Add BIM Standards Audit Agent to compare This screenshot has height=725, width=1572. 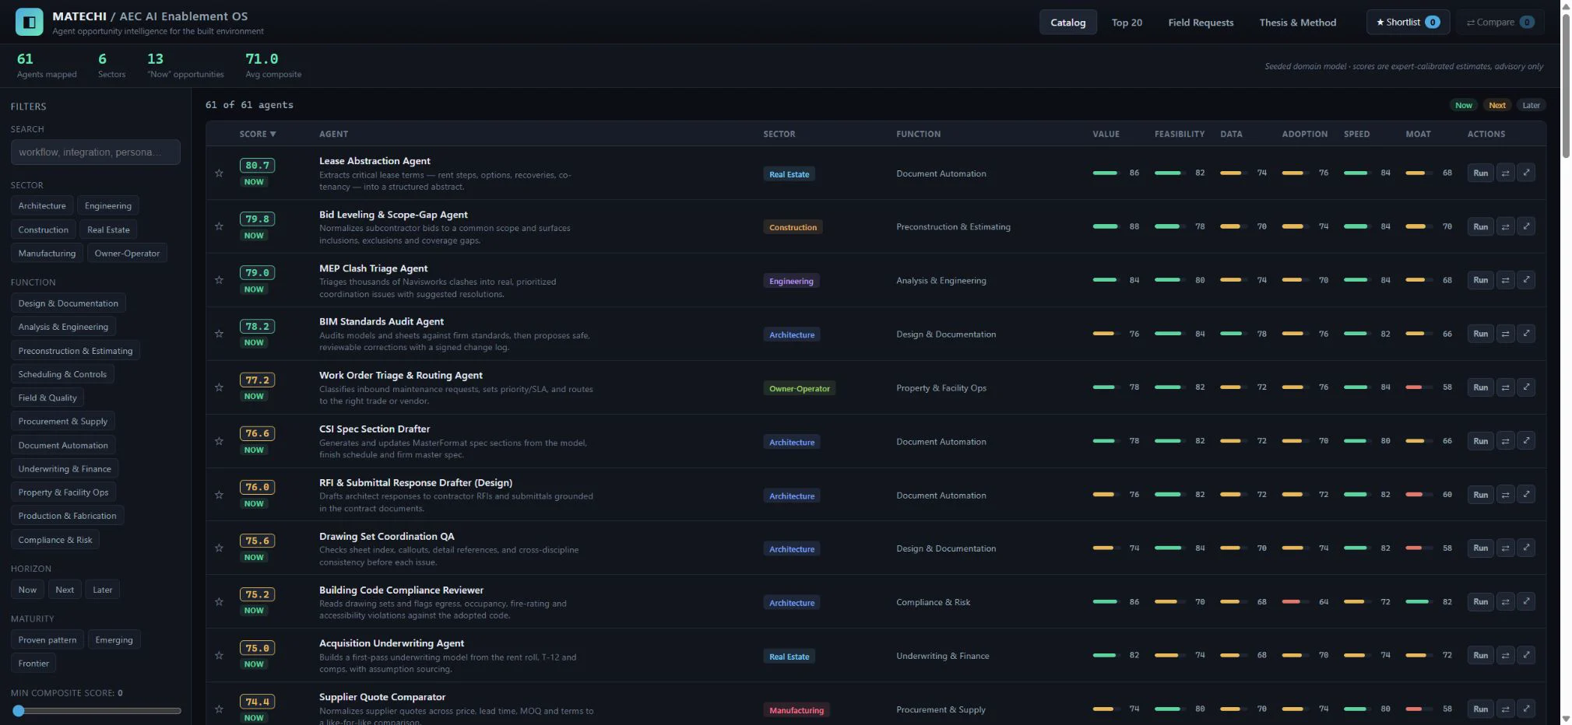[x=1505, y=334]
